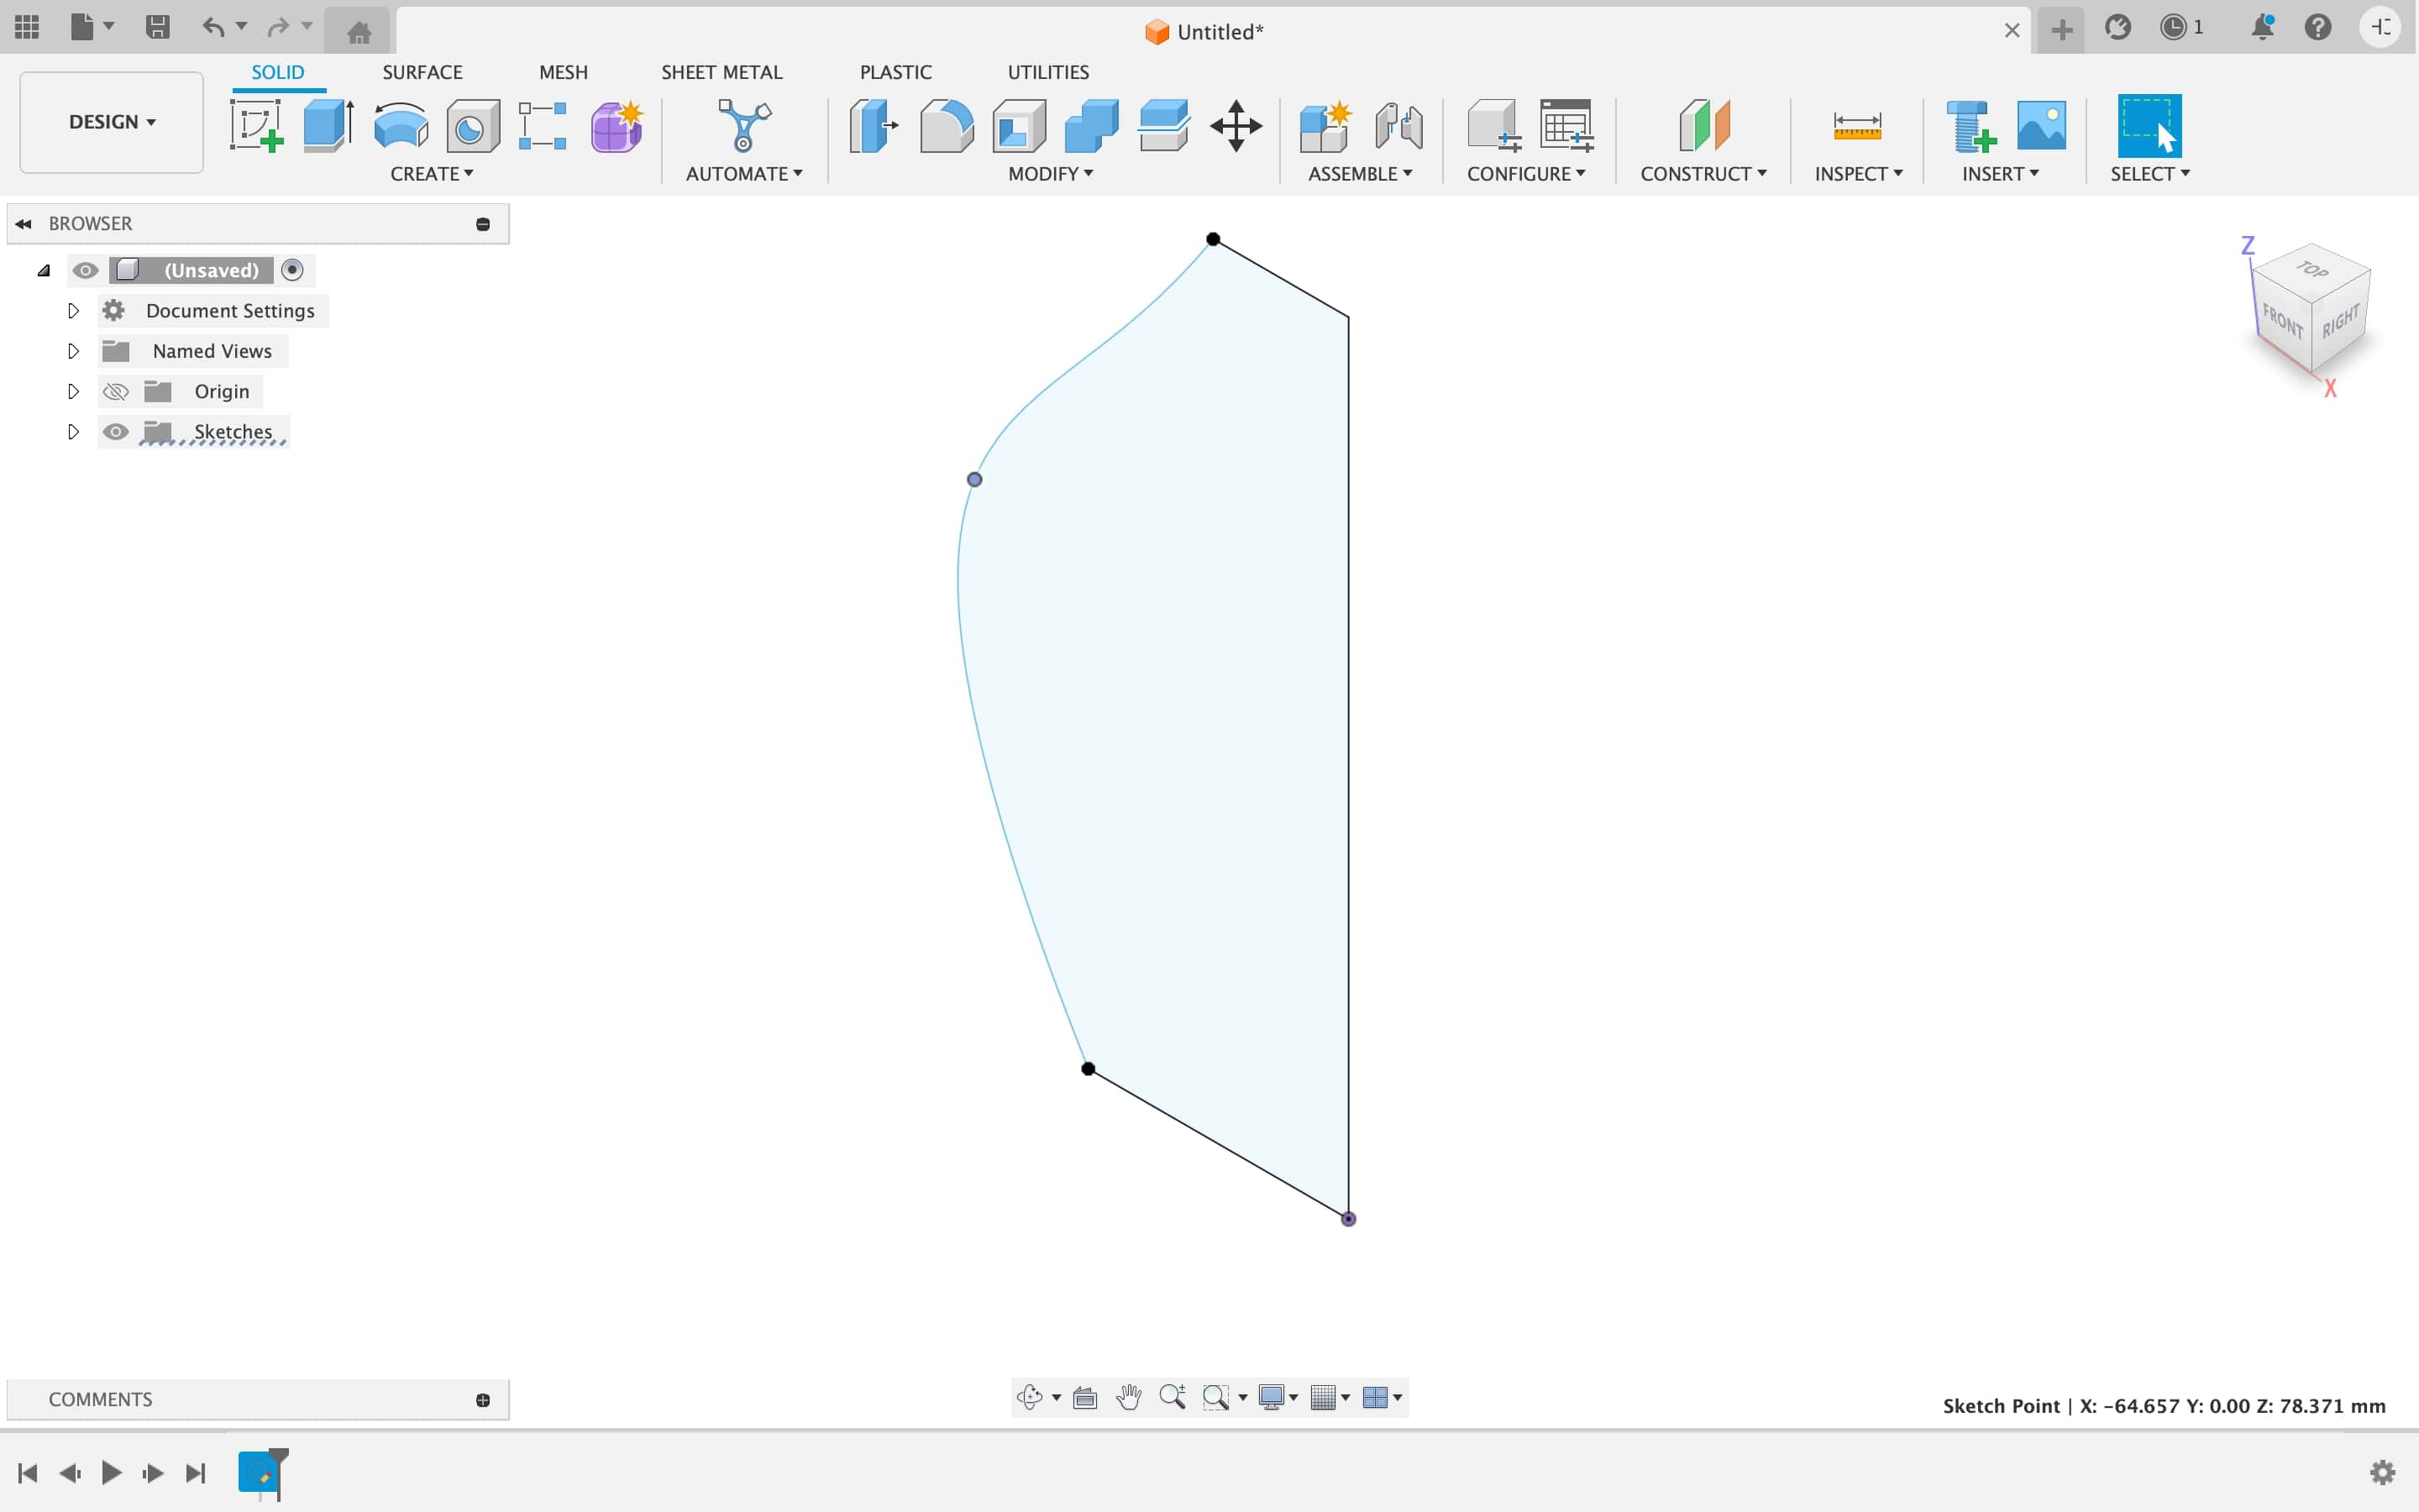Select the Offset Face tool icon
This screenshot has height=1512, width=2419.
1164,126
